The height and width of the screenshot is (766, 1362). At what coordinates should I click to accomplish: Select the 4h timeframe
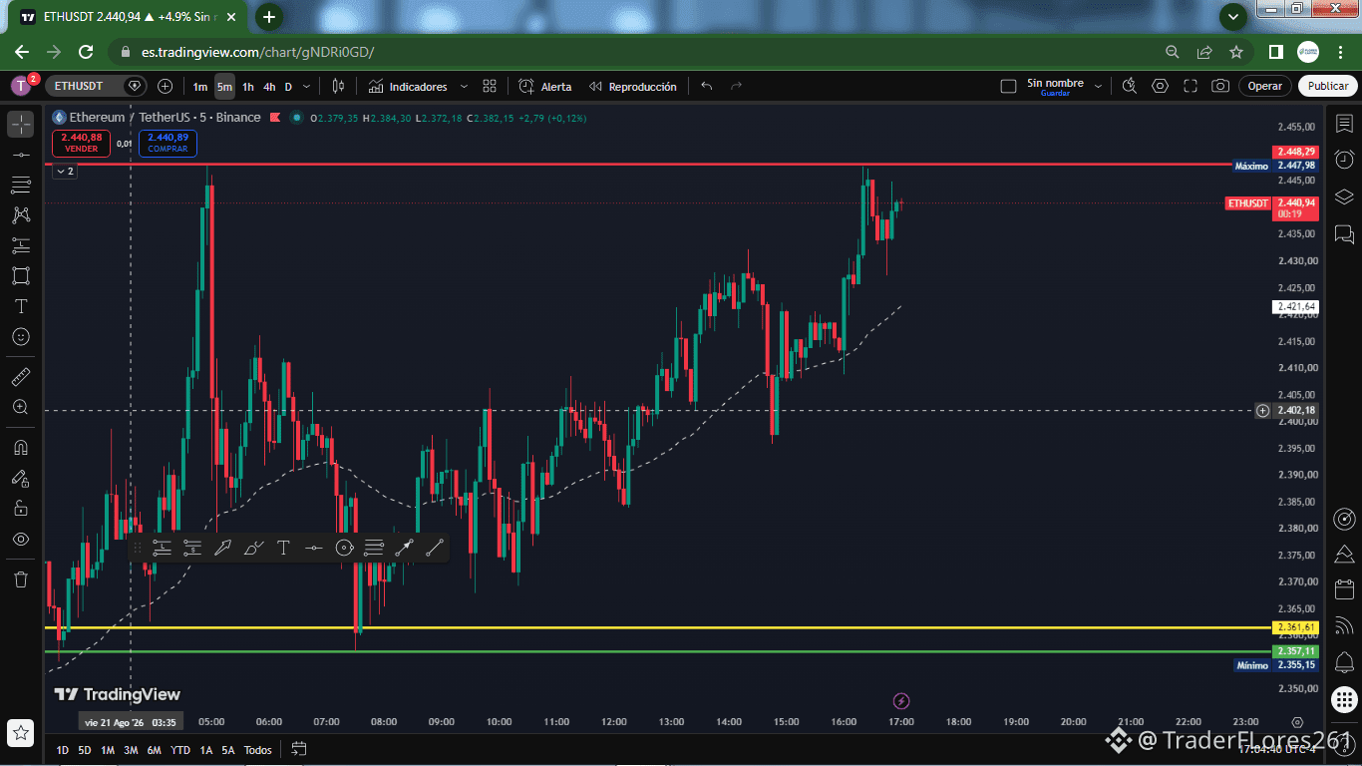tap(269, 87)
